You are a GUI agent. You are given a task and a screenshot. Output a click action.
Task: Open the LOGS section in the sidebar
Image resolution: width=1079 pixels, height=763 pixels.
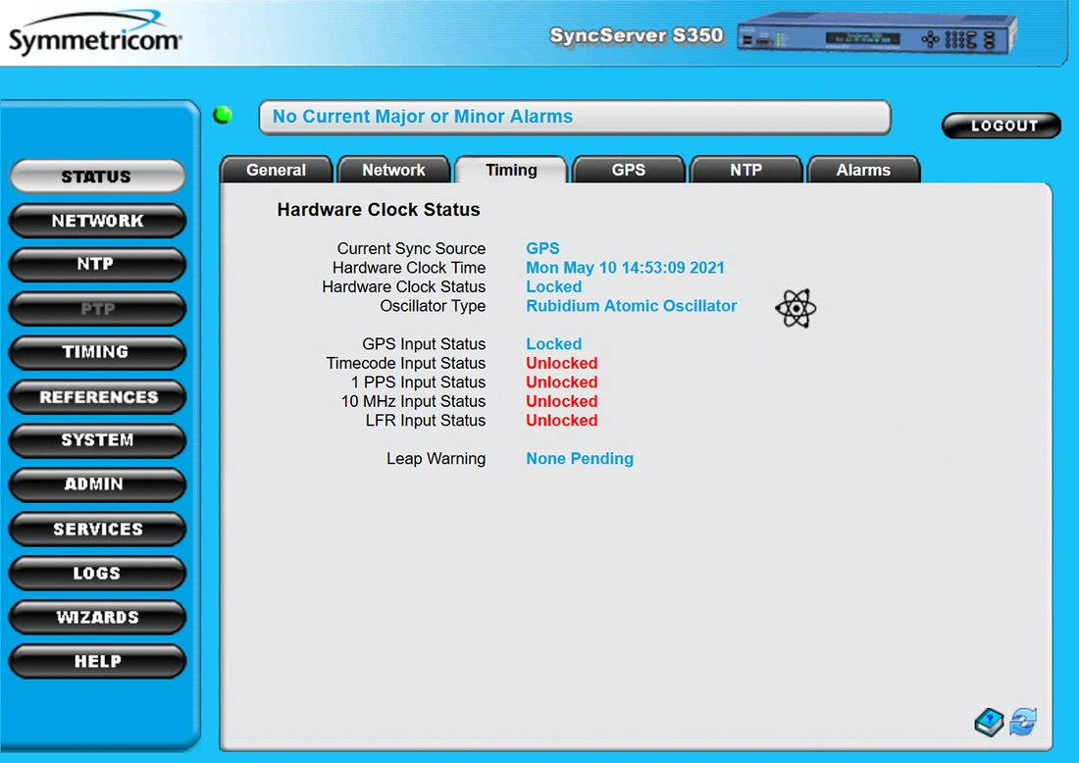[x=97, y=573]
